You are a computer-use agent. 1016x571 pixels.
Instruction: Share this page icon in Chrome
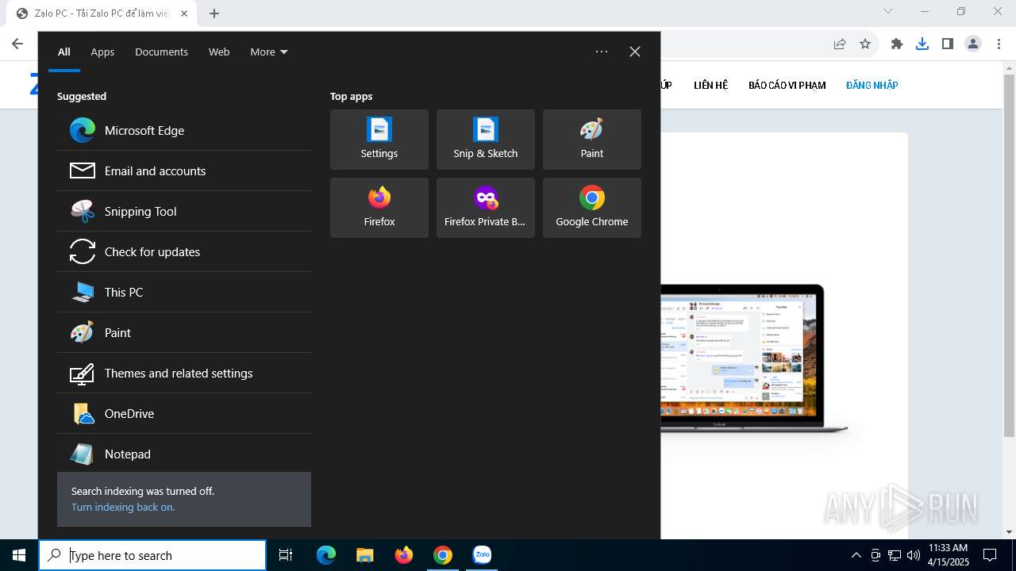[x=840, y=44]
